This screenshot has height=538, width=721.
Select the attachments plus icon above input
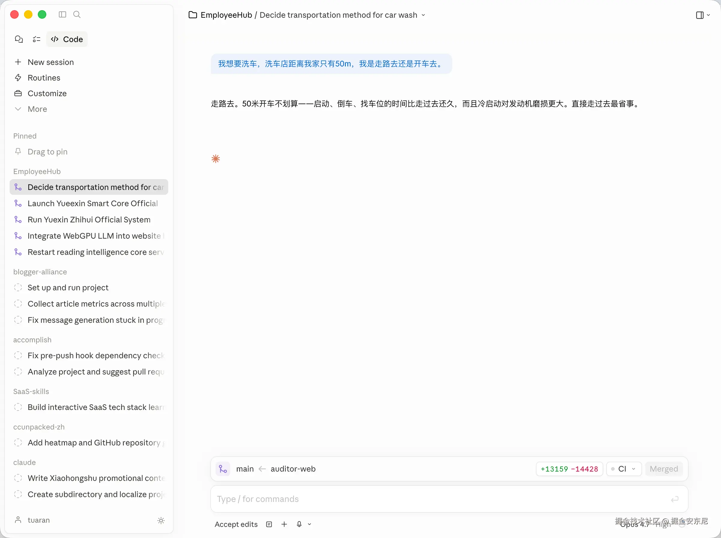(x=284, y=524)
